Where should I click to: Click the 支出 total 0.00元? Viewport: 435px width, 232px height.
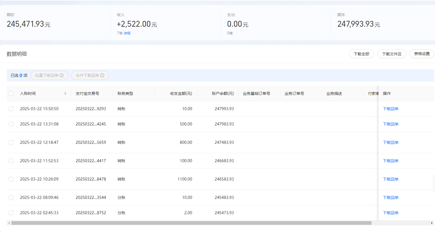238,24
